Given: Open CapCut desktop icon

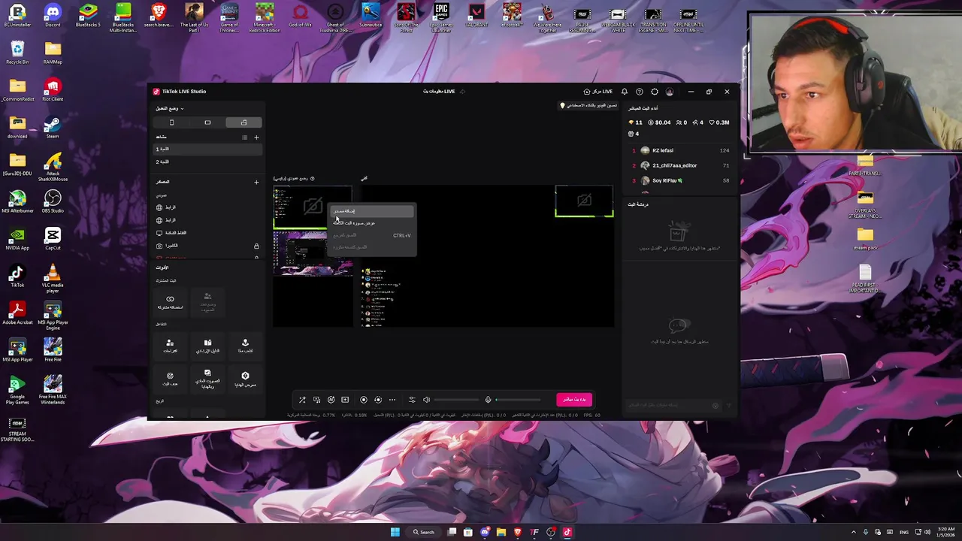Looking at the screenshot, I should pyautogui.click(x=53, y=238).
